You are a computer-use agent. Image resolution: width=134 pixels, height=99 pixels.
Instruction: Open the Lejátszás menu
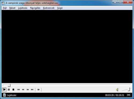pos(23,8)
